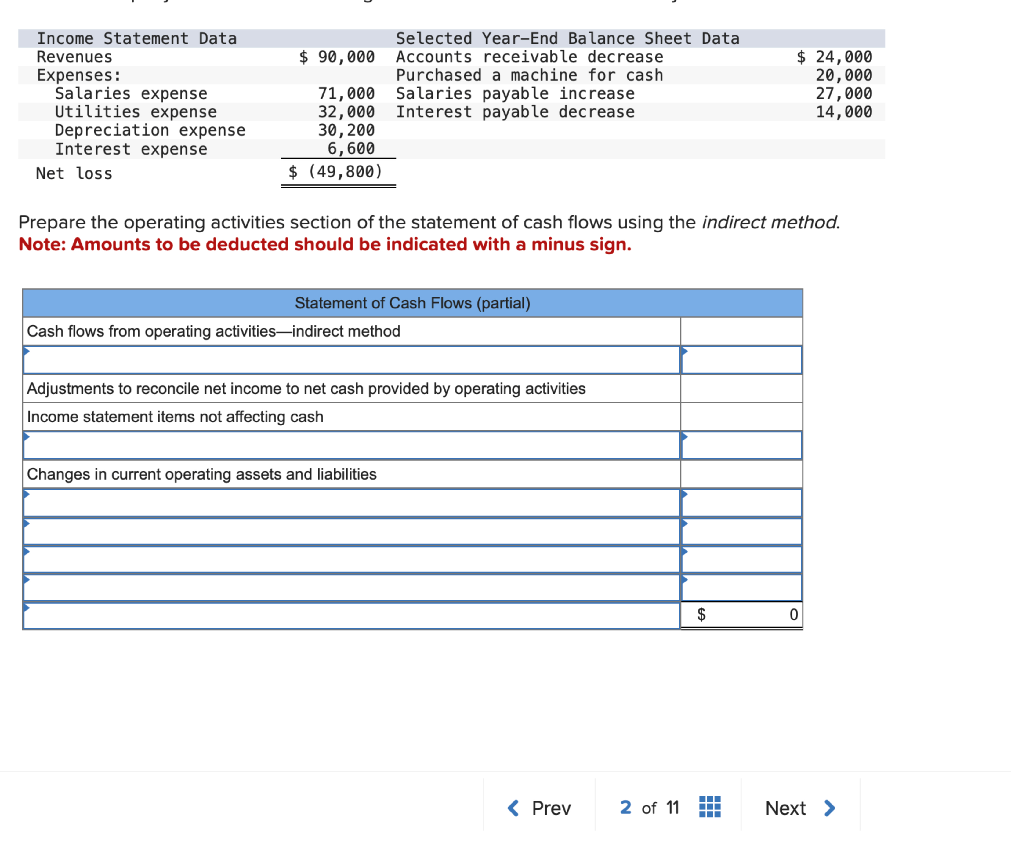Click the Next navigation button

pyautogui.click(x=786, y=808)
